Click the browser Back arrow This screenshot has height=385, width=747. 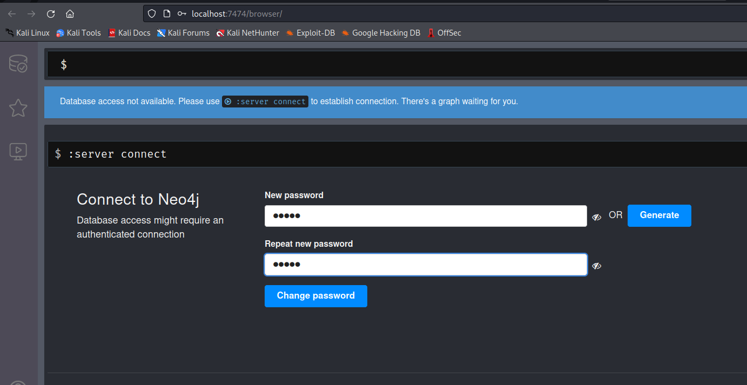coord(12,14)
